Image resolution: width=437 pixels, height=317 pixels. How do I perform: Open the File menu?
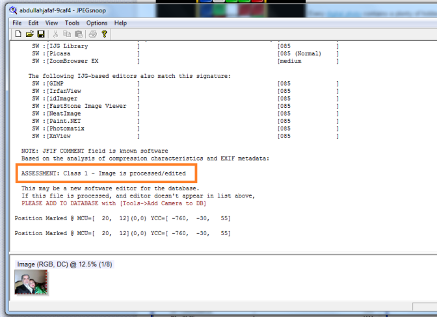(17, 23)
